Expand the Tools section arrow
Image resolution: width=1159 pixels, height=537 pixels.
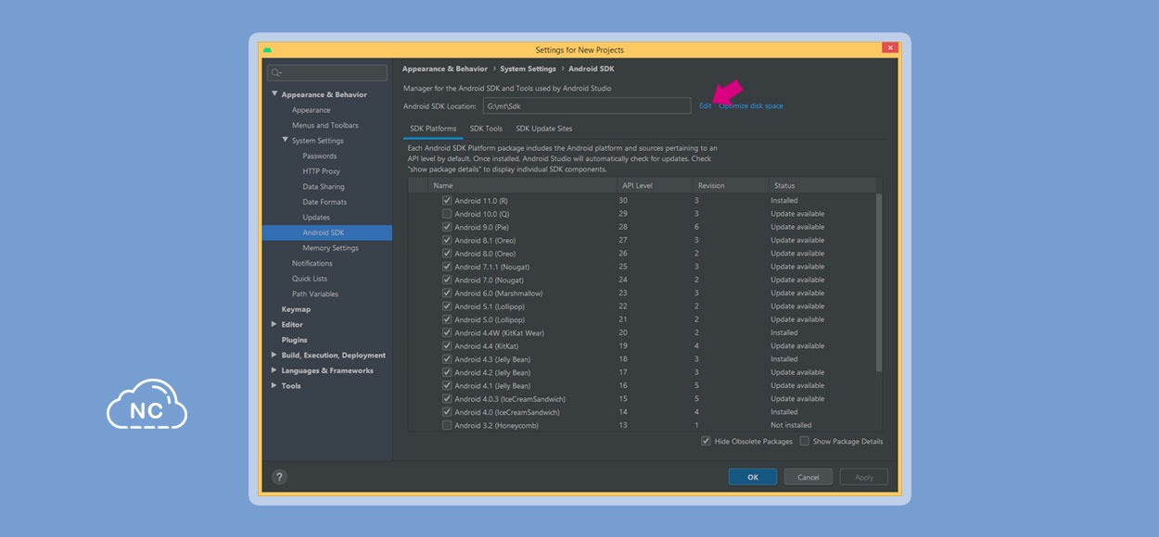(x=274, y=385)
